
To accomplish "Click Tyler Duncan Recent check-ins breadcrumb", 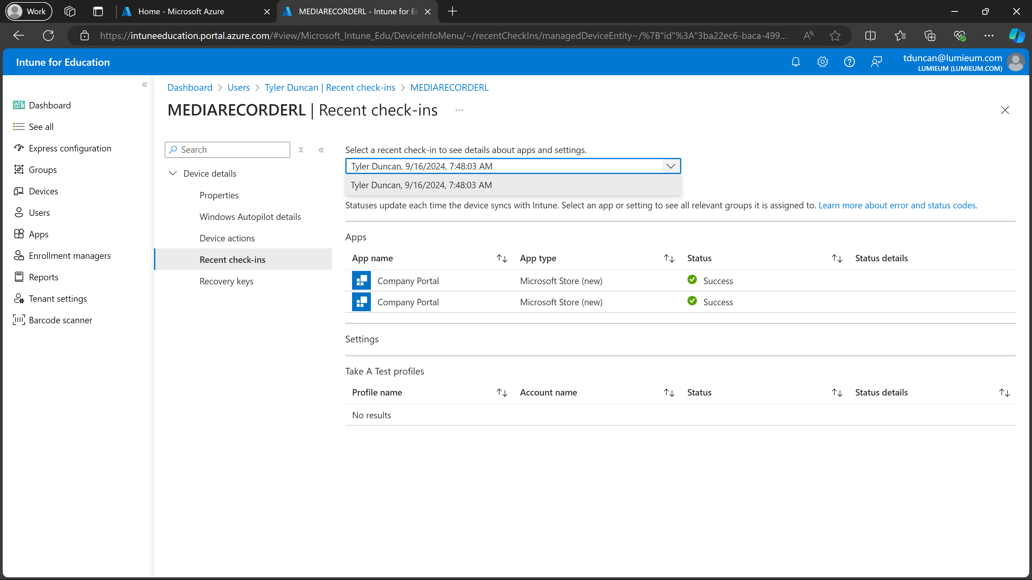I will 330,88.
